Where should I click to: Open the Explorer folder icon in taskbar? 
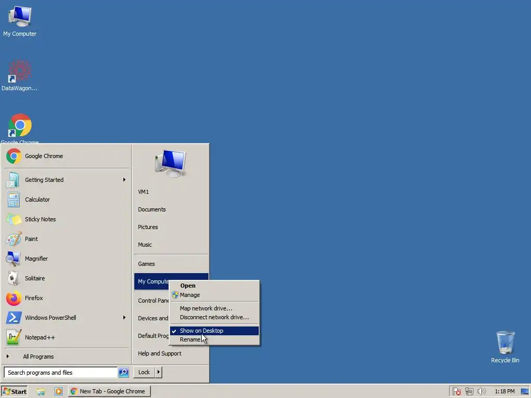tap(41, 391)
